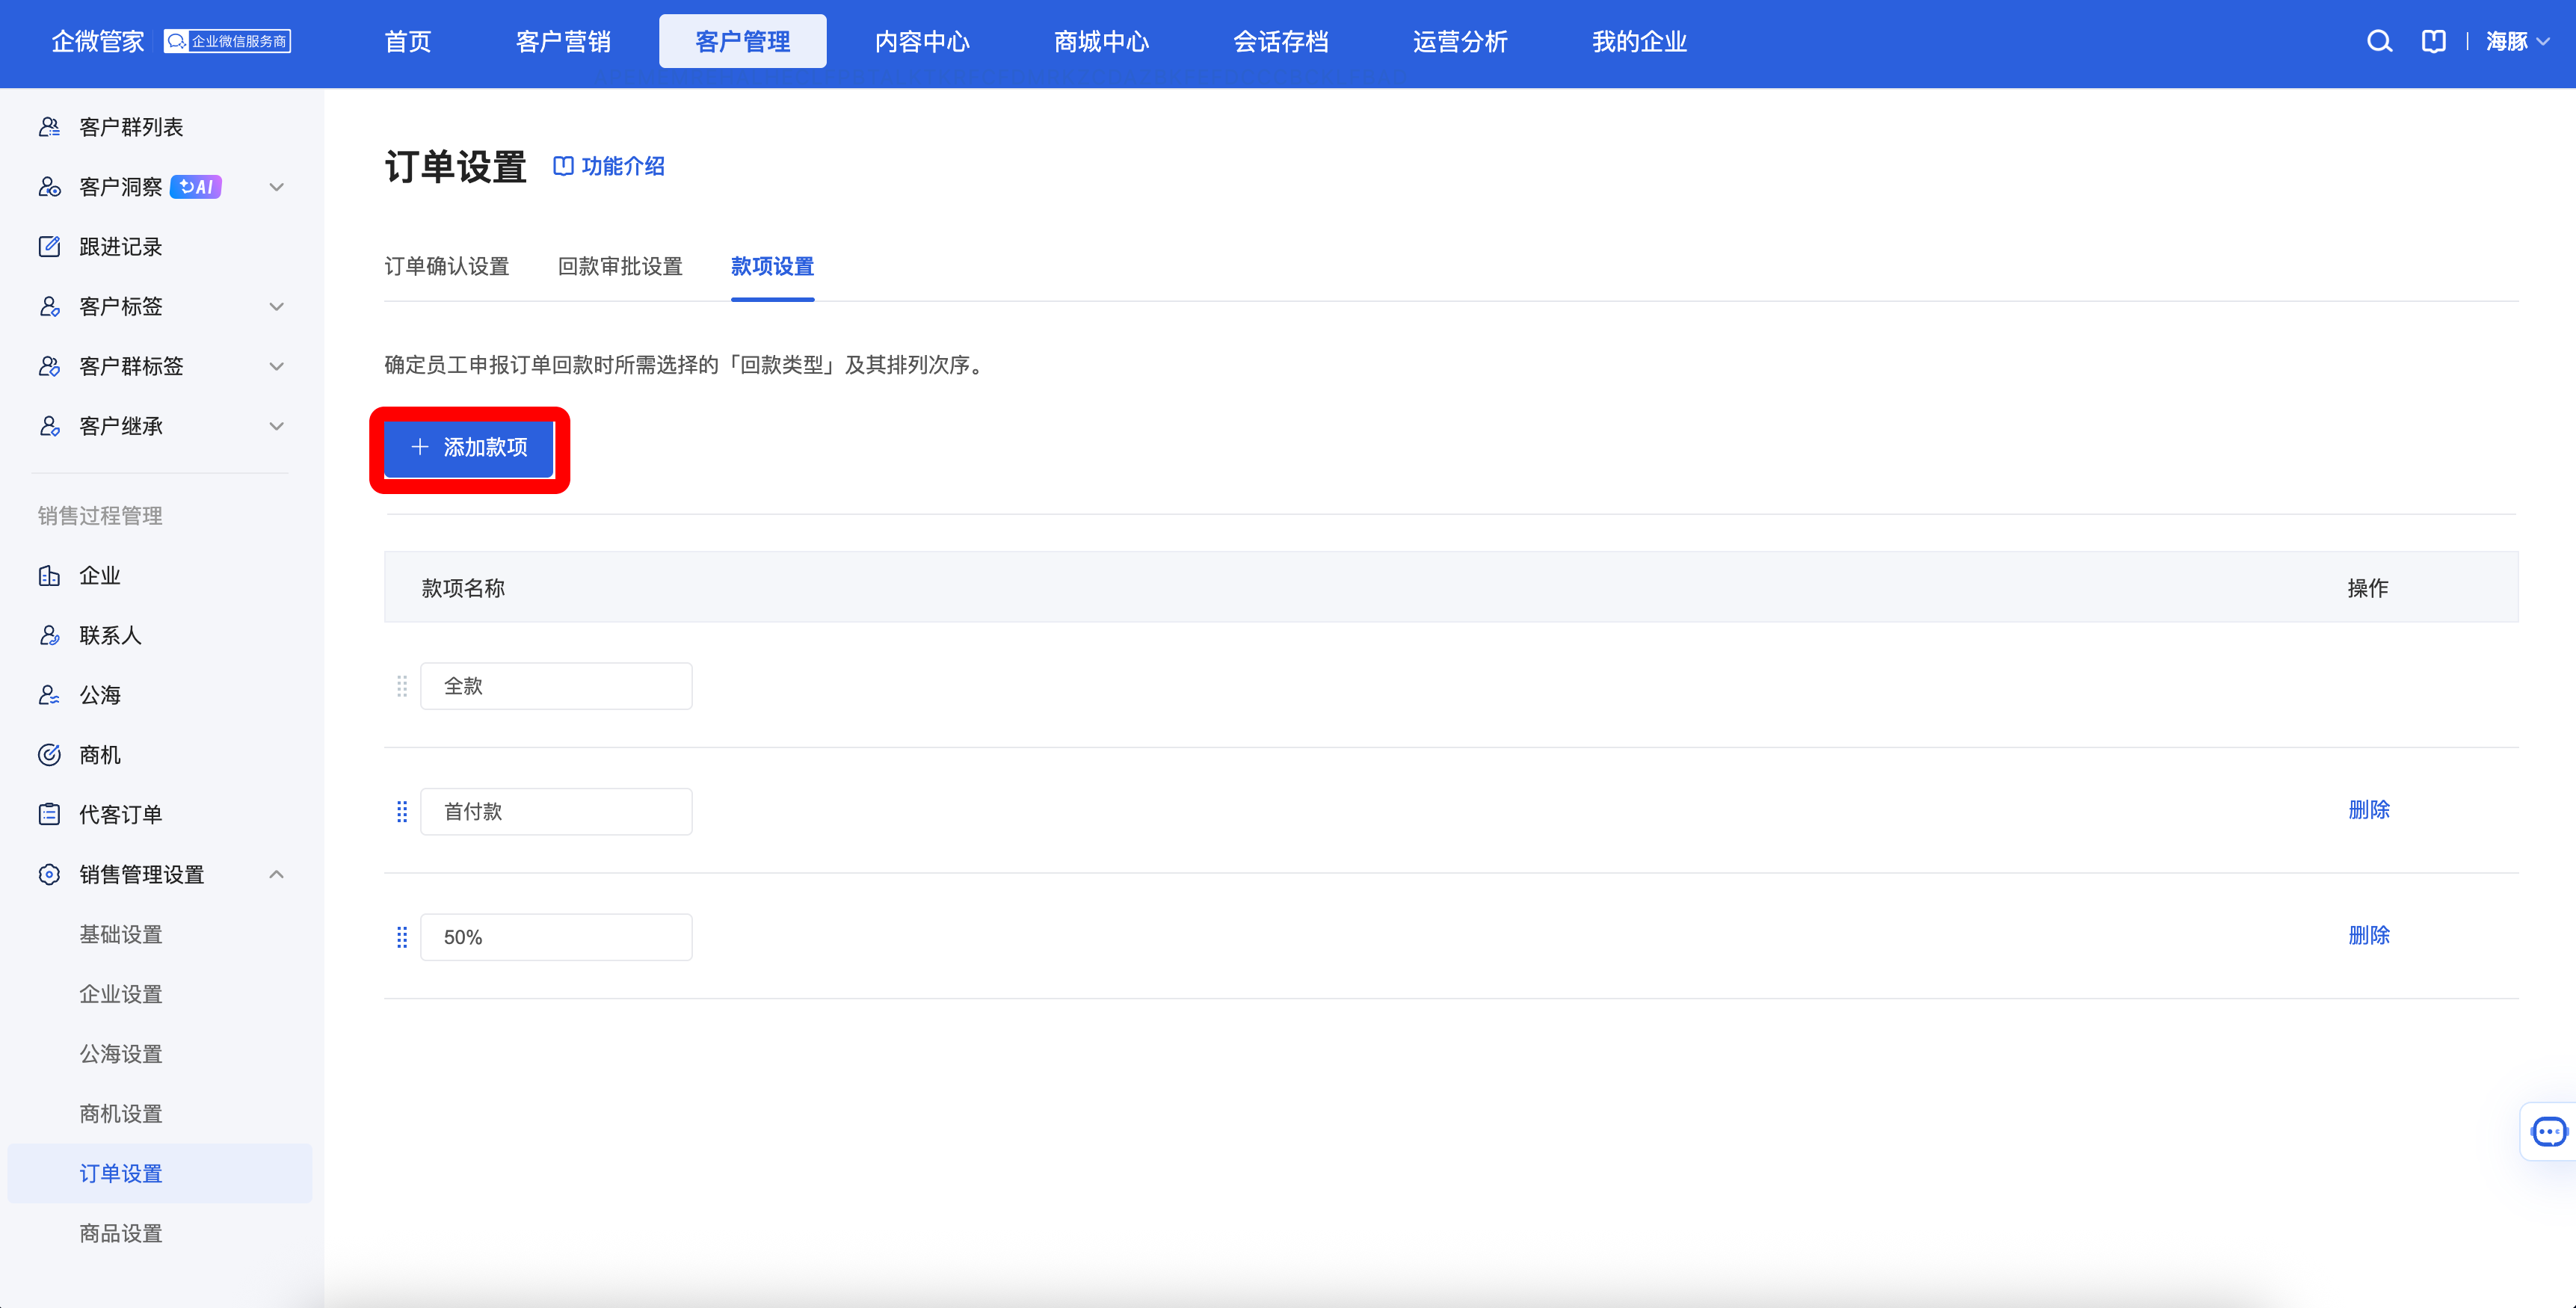
Task: Open the 内容中心 top menu
Action: tap(922, 41)
